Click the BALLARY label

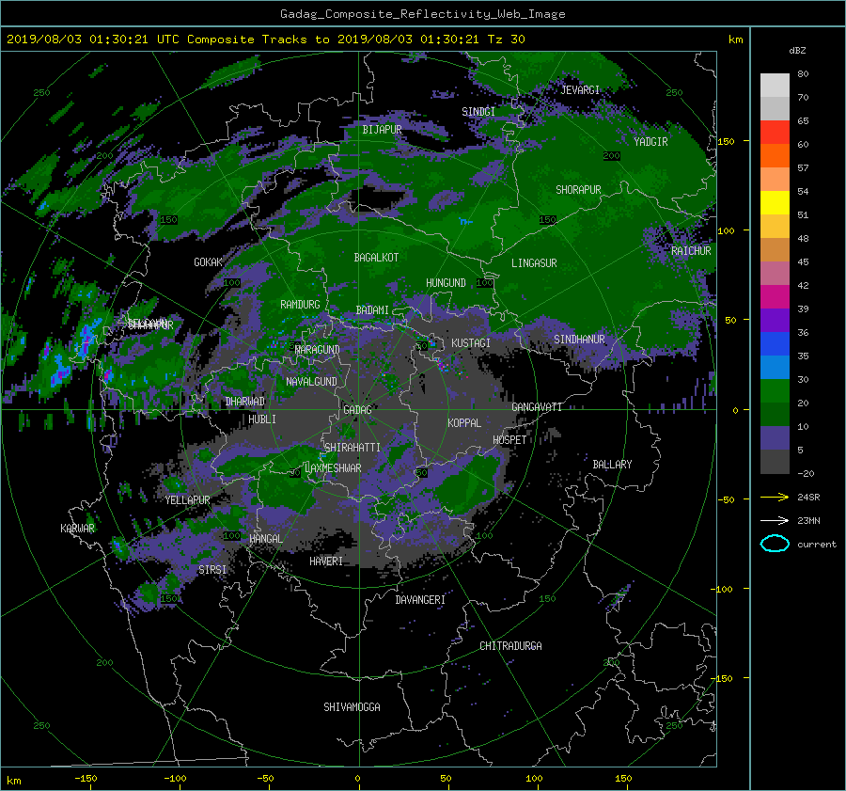coord(612,465)
